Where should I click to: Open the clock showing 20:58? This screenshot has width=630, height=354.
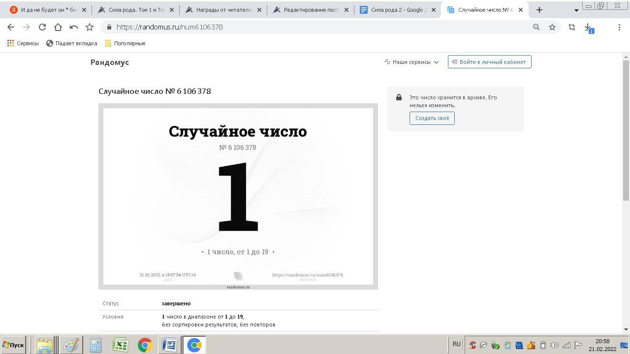[602, 345]
